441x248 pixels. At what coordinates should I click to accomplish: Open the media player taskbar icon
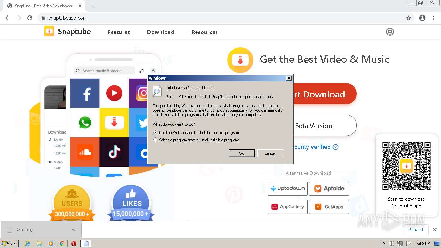51,244
